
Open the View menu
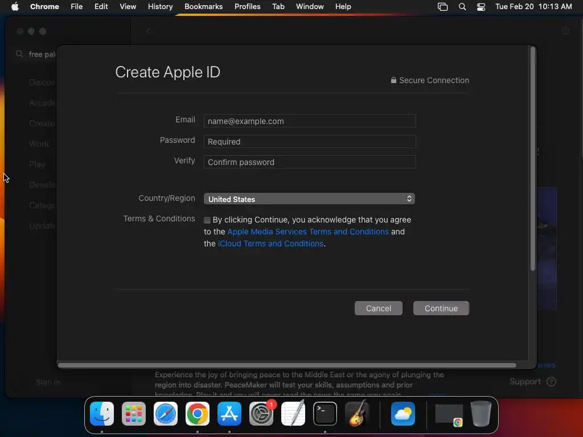point(128,6)
